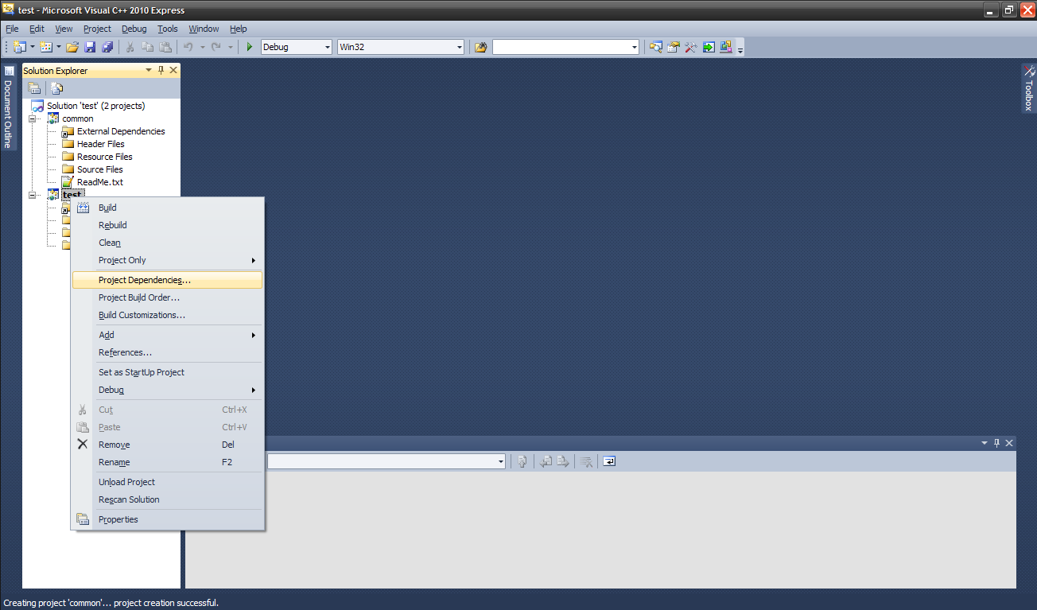Close the Output panel
This screenshot has width=1037, height=610.
click(1009, 443)
